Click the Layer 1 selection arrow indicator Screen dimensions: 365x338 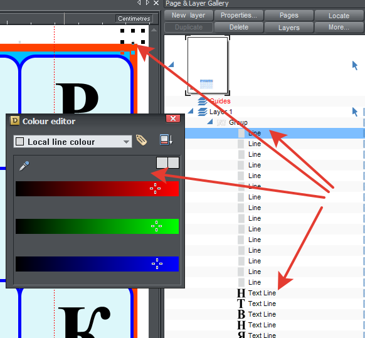pyautogui.click(x=355, y=112)
